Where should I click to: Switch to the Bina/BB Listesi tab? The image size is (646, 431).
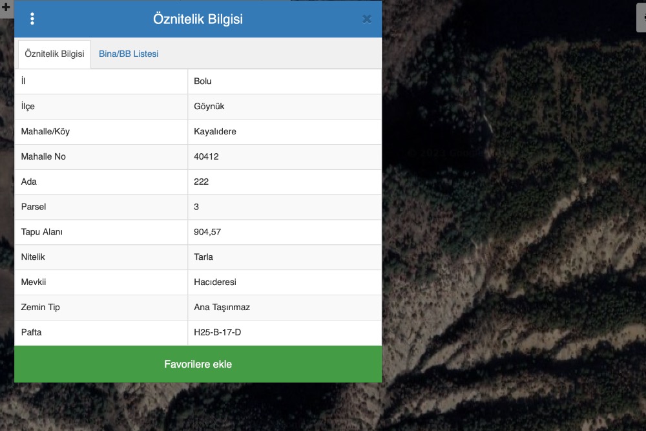tap(129, 54)
